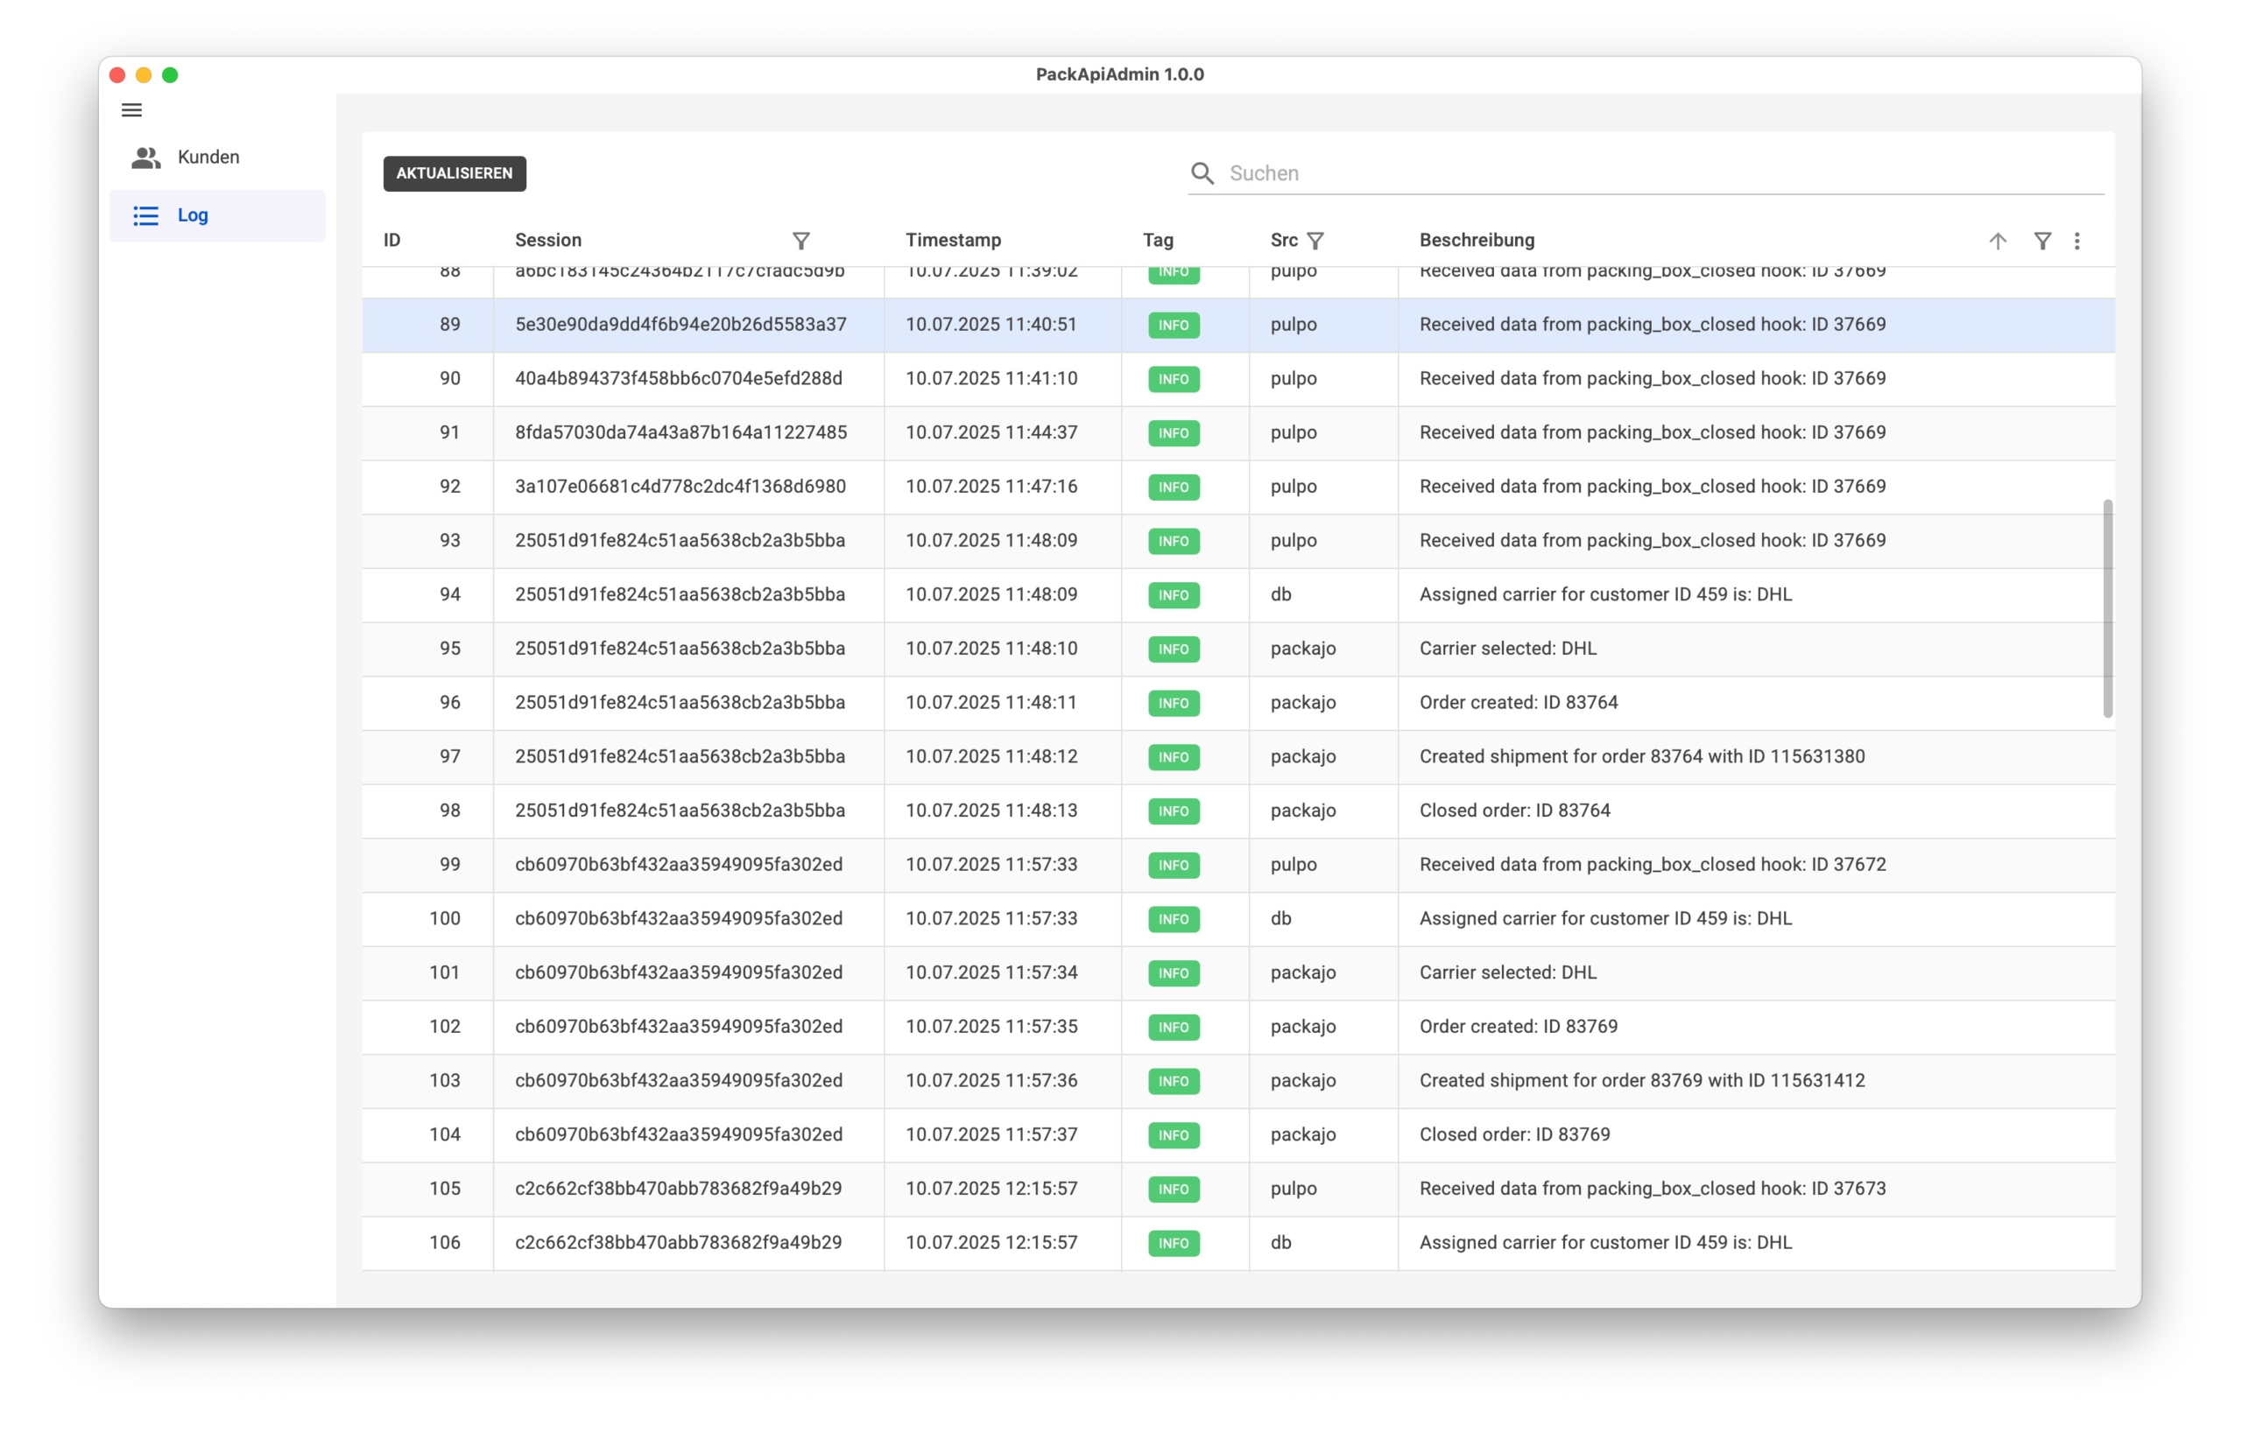The height and width of the screenshot is (1453, 2242).
Task: Click 'Created shipment for order 83764' description
Action: [1642, 756]
